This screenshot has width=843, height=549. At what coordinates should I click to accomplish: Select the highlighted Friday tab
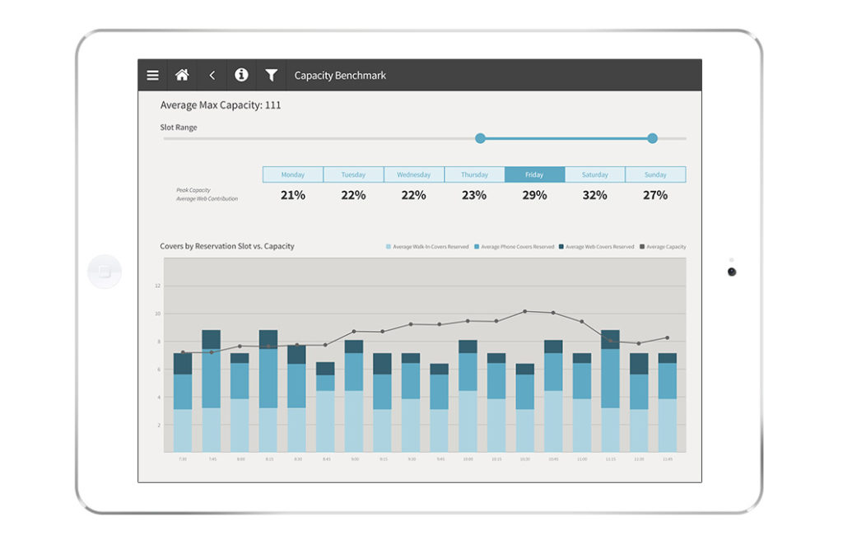click(x=534, y=174)
